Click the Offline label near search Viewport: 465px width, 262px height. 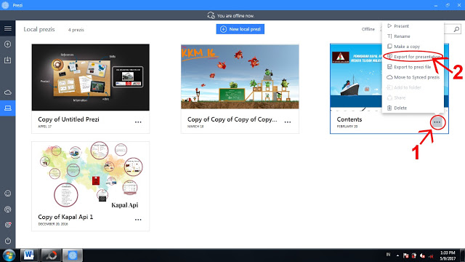pyautogui.click(x=368, y=29)
